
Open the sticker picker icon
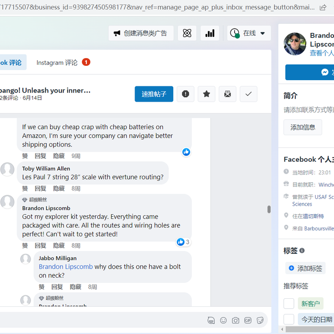[x=260, y=320]
